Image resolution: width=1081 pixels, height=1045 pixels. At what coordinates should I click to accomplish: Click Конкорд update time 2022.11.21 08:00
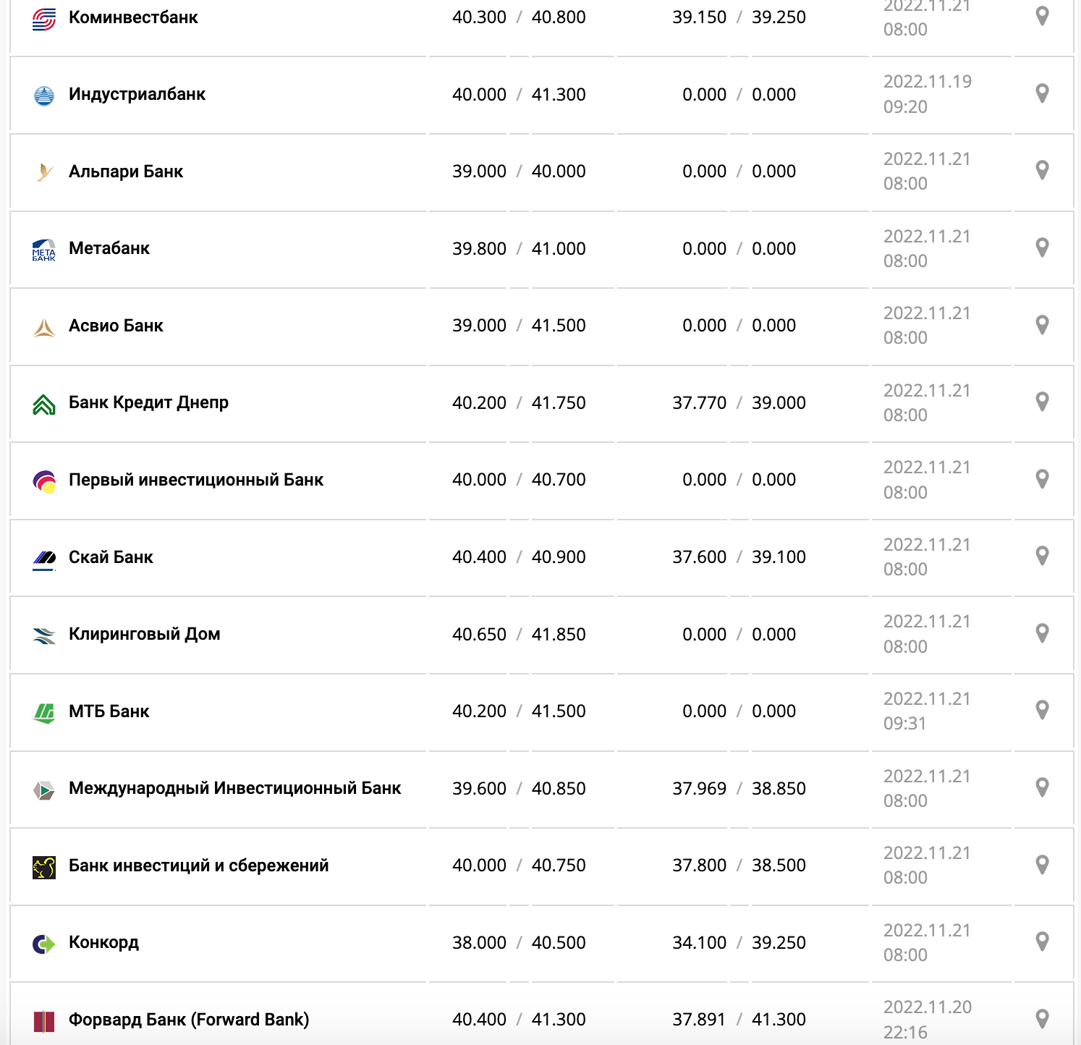[x=926, y=942]
